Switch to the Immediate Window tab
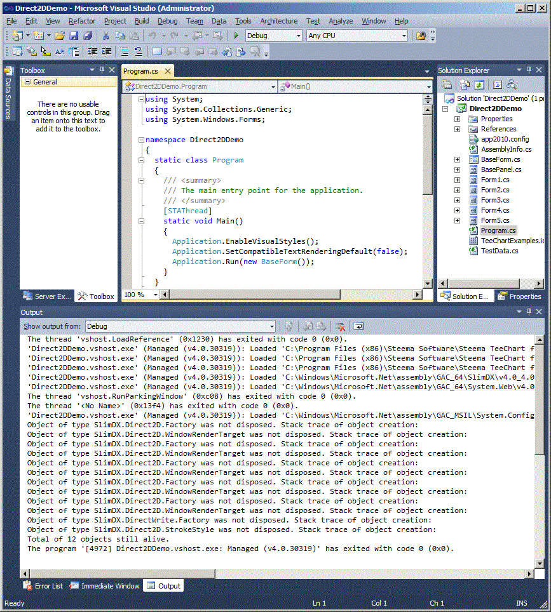Viewport: 551px width, 612px height. 104,586
